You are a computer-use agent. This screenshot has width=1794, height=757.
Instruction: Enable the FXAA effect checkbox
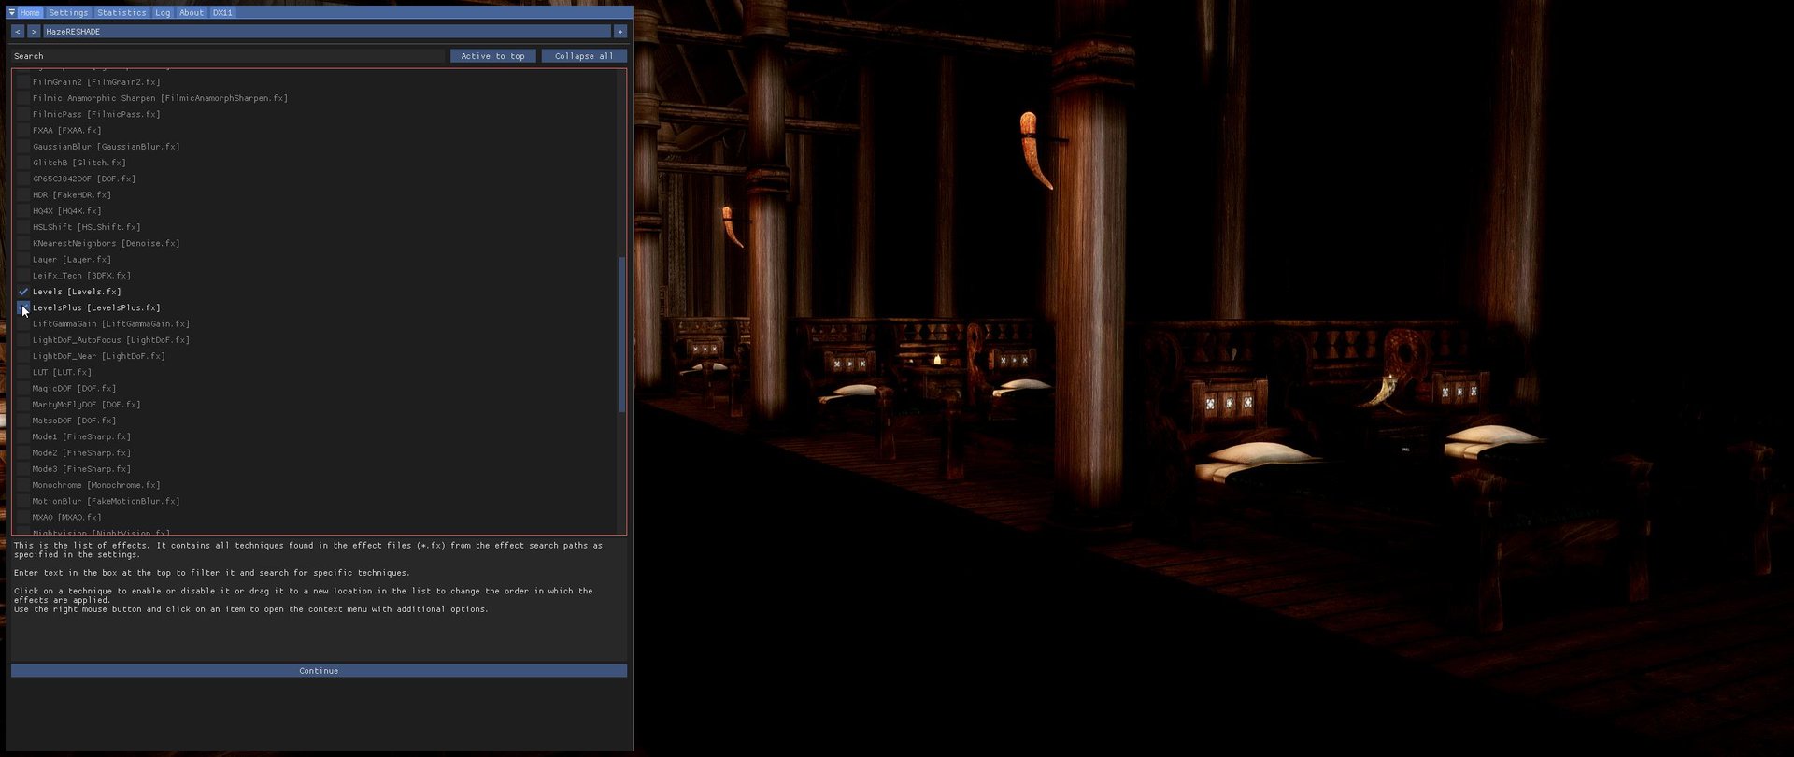(x=23, y=131)
